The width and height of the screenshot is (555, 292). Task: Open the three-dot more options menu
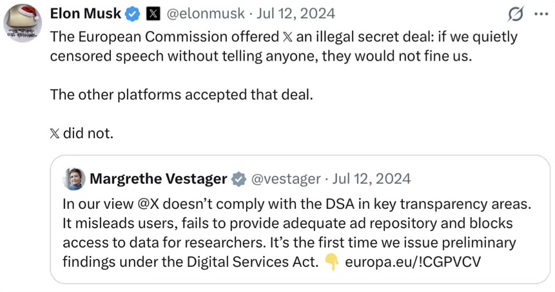pos(540,14)
